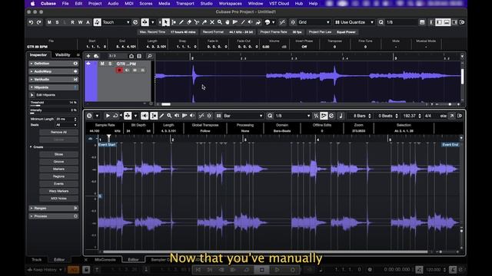Image resolution: width=492 pixels, height=276 pixels.
Task: Toggle monitor speaker on GTR track
Action: click(127, 71)
